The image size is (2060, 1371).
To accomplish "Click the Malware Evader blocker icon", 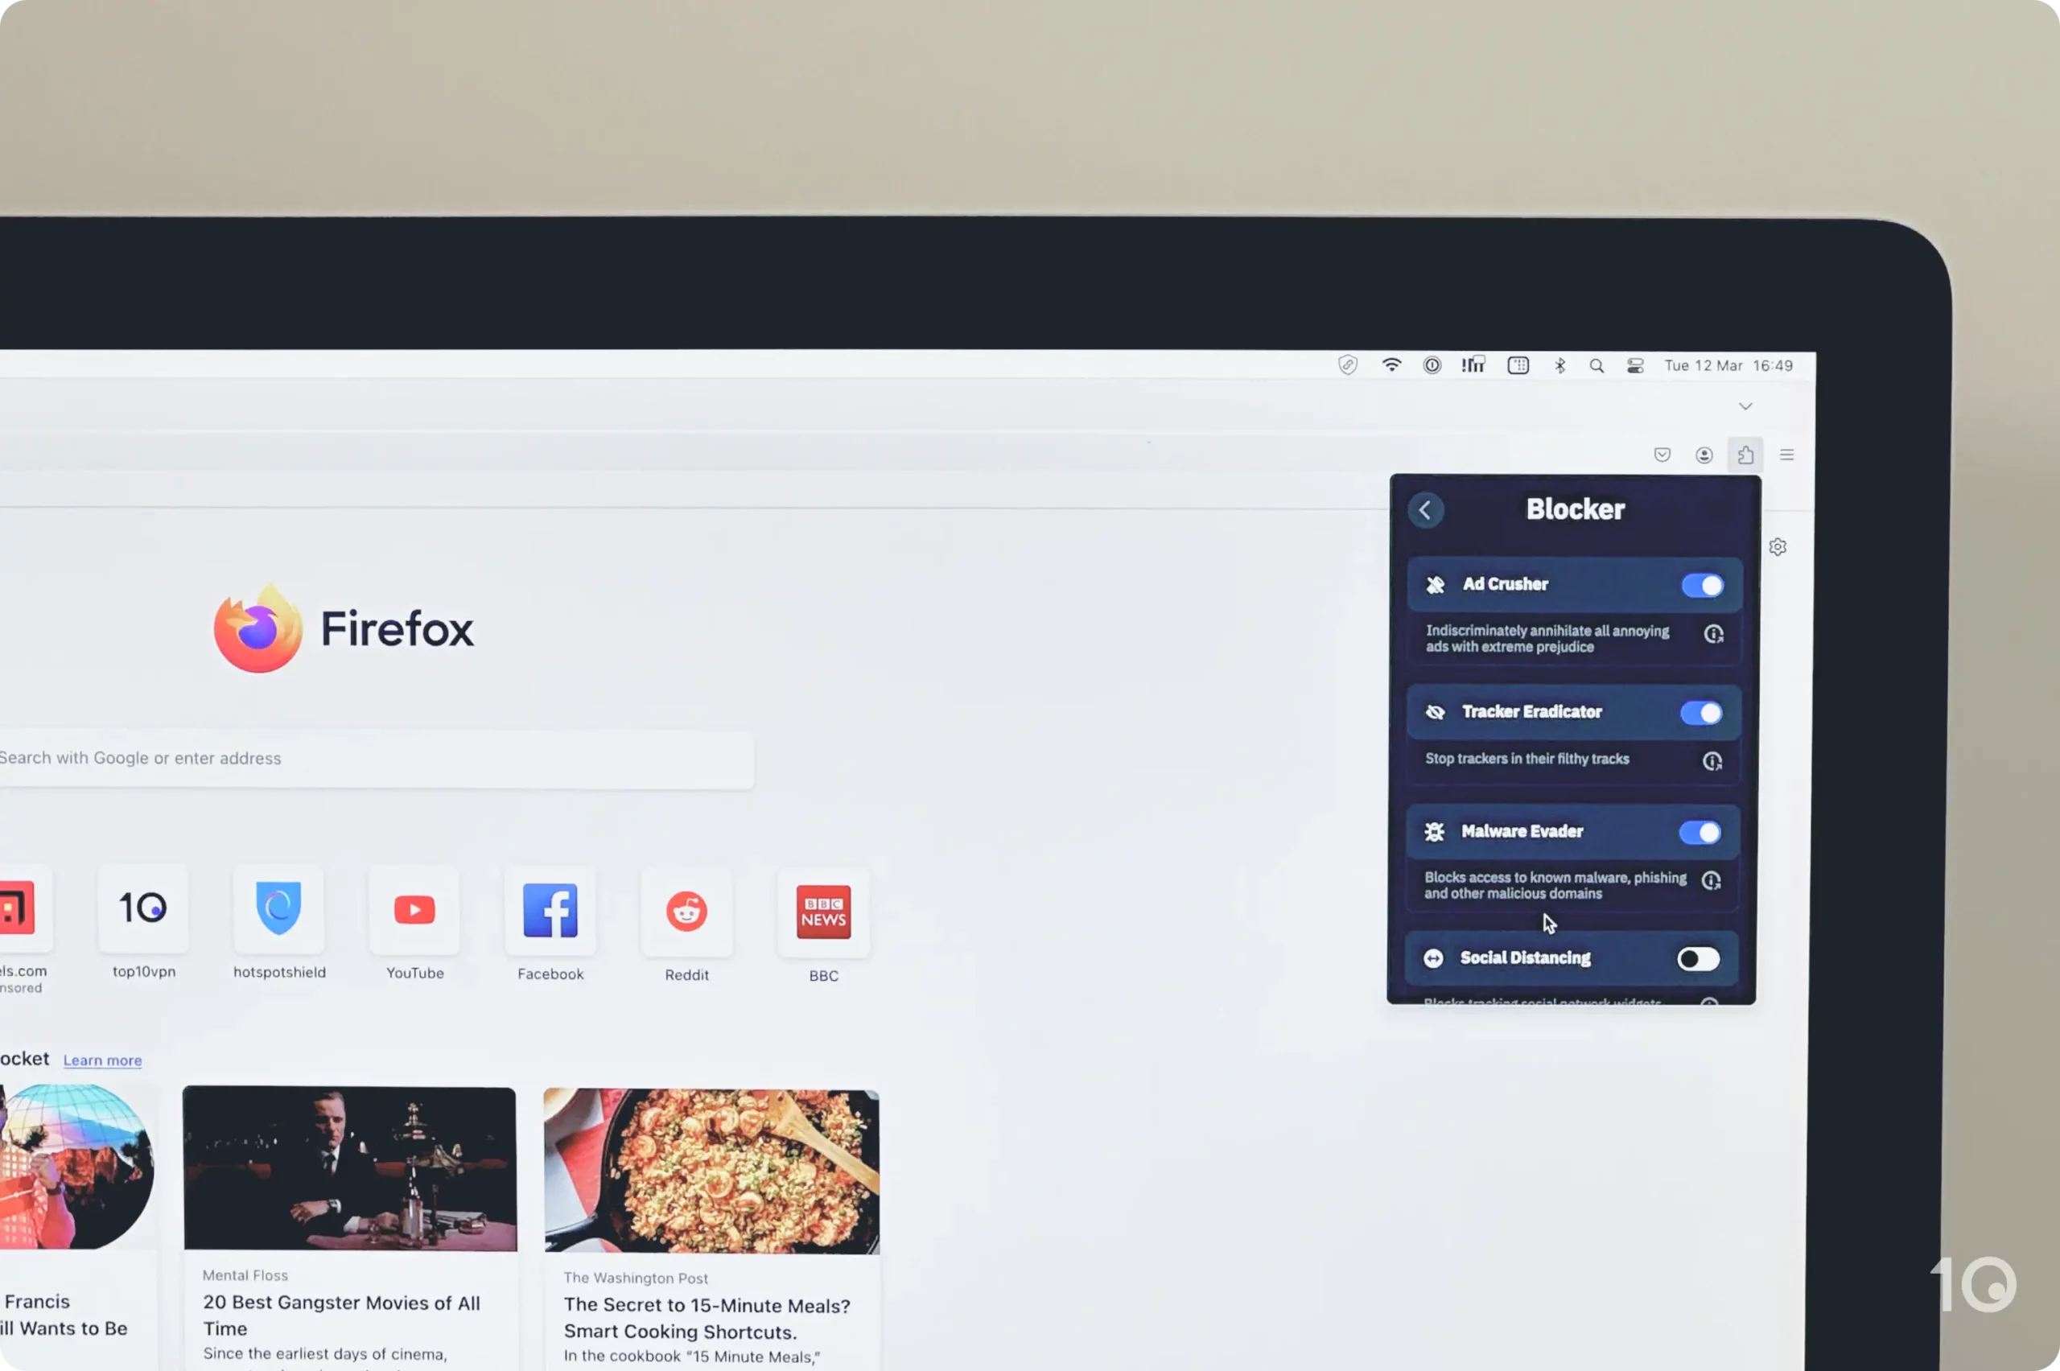I will point(1434,831).
